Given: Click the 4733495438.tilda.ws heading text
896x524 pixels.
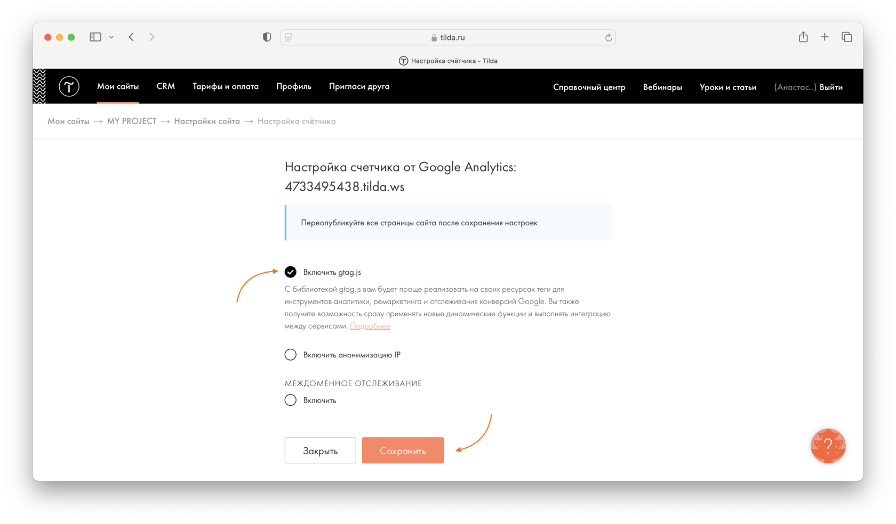Looking at the screenshot, I should click(345, 187).
